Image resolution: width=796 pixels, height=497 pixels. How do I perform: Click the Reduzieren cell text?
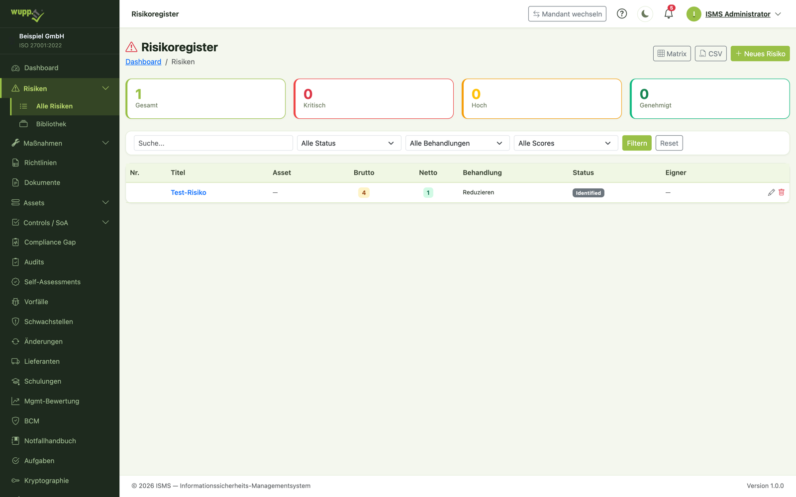(479, 192)
